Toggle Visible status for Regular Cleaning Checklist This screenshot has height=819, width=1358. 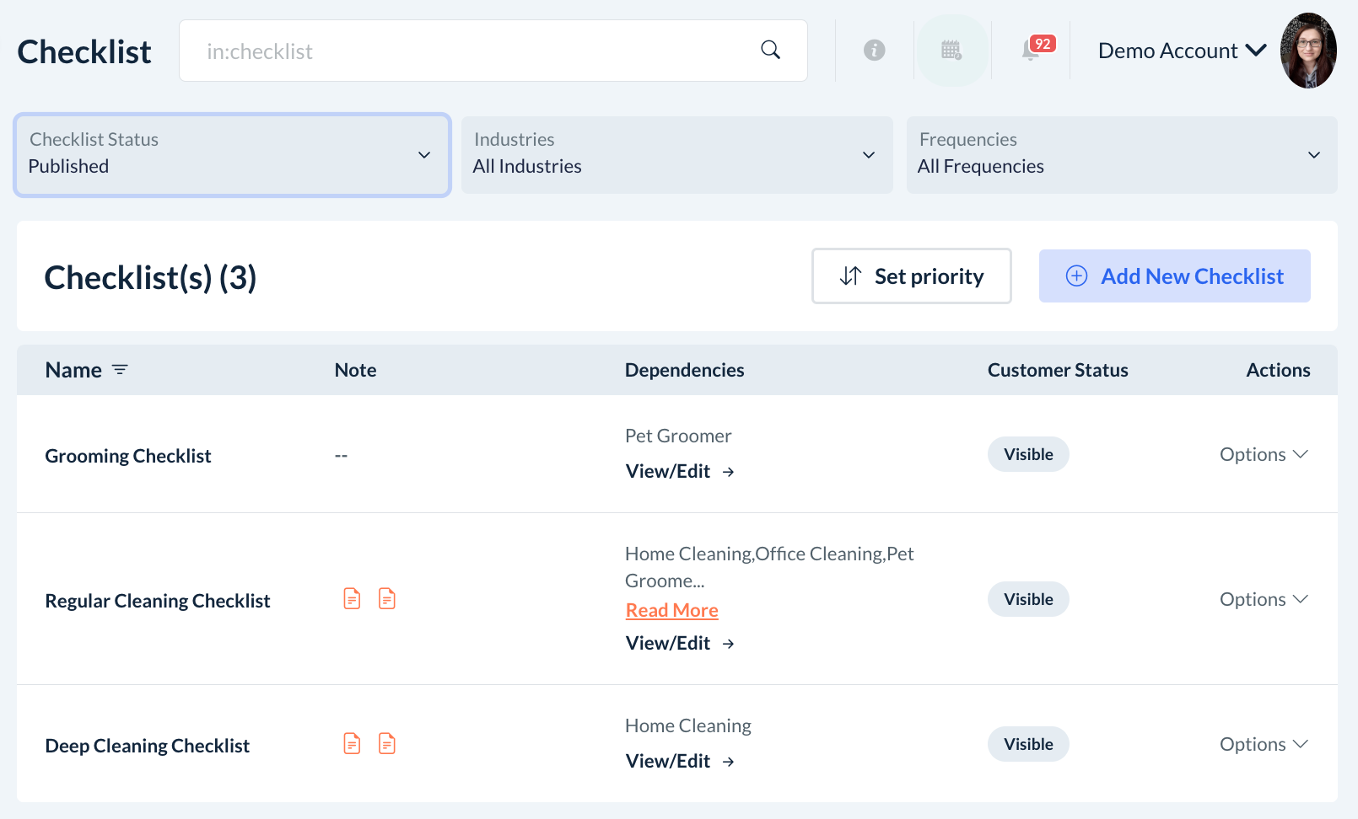(x=1027, y=599)
